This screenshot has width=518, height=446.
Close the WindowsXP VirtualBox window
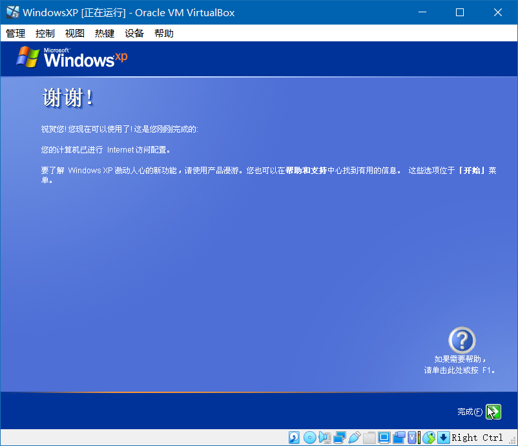pyautogui.click(x=497, y=12)
